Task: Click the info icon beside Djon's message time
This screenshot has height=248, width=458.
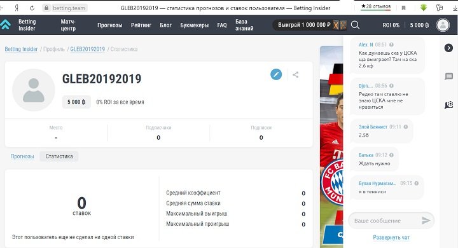Action: [x=391, y=86]
